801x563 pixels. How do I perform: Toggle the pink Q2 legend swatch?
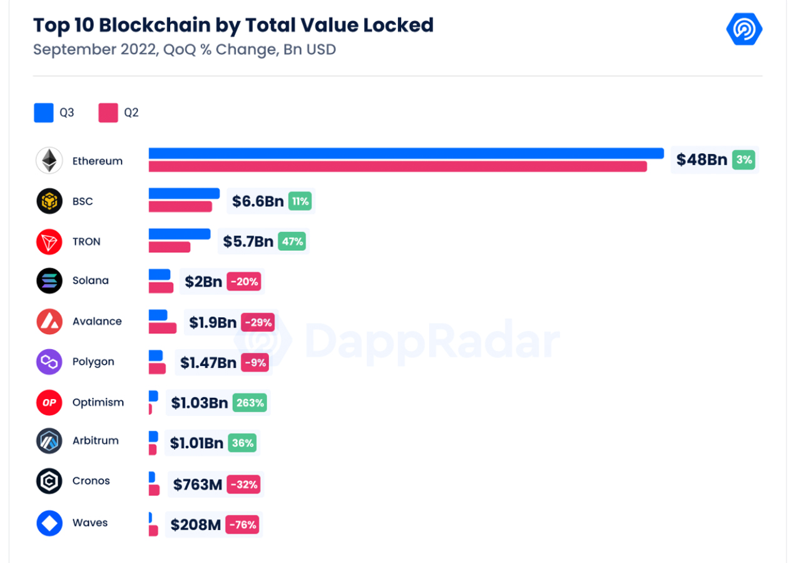tap(108, 113)
